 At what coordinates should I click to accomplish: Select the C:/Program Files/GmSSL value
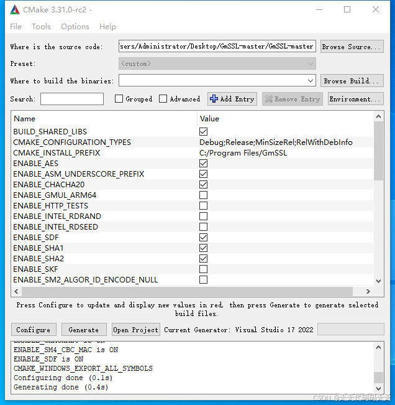(243, 153)
